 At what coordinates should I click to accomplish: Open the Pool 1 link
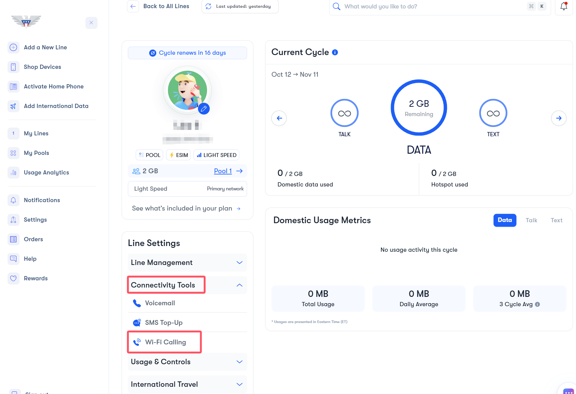point(223,171)
